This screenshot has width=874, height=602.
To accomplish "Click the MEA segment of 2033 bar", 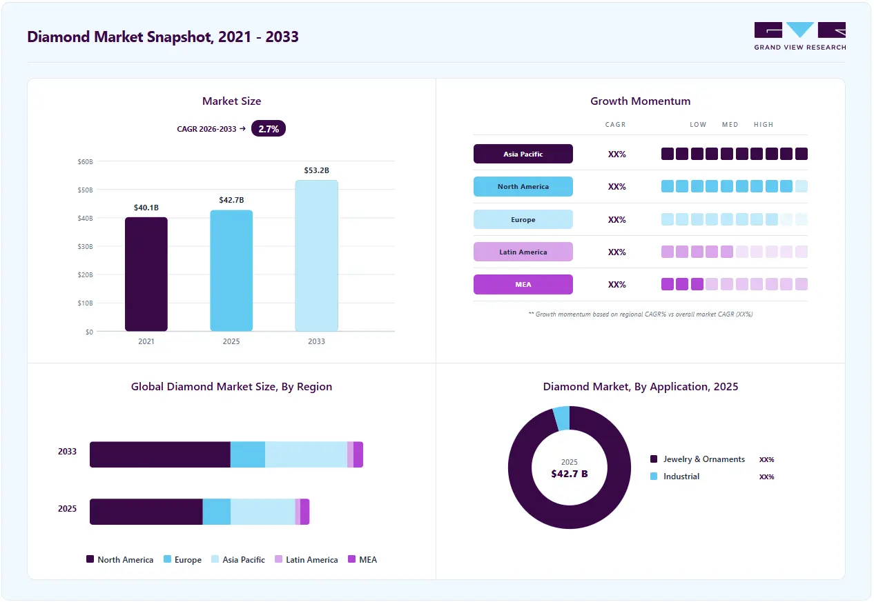I will (x=358, y=454).
